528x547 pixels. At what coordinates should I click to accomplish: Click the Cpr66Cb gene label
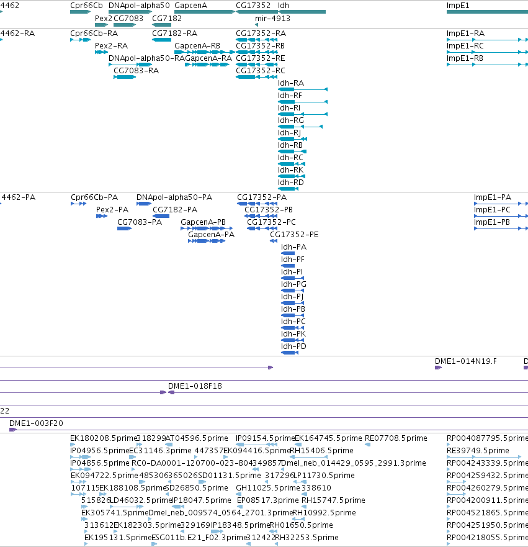86,6
